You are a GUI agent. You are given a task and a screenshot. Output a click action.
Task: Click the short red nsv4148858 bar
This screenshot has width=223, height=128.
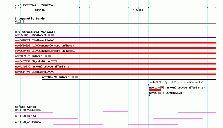[155, 90]
